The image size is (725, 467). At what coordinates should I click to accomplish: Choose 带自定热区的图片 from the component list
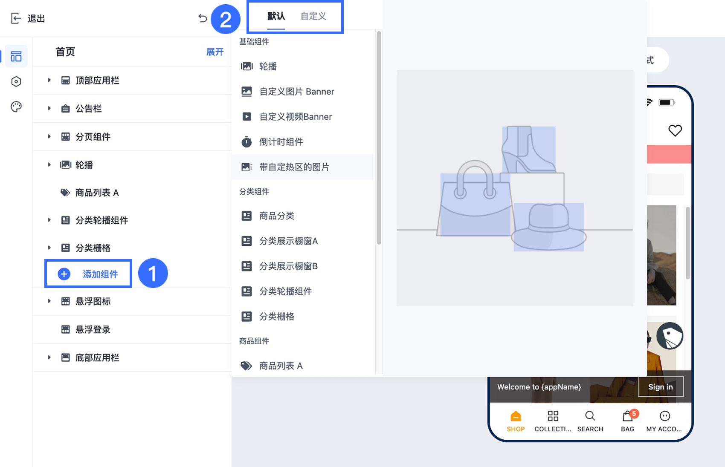(x=303, y=167)
